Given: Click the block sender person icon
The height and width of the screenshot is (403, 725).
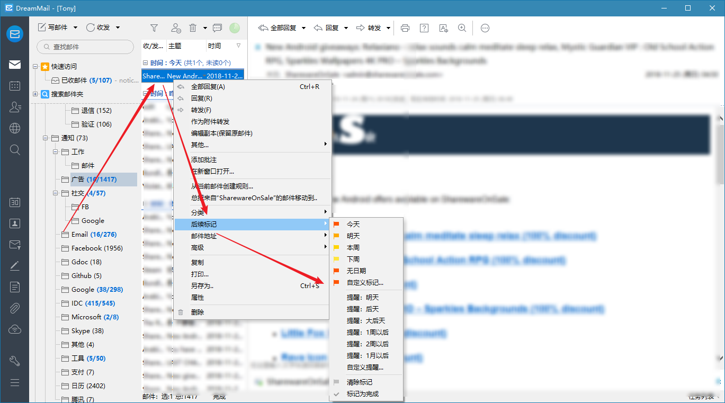Looking at the screenshot, I should [x=176, y=28].
